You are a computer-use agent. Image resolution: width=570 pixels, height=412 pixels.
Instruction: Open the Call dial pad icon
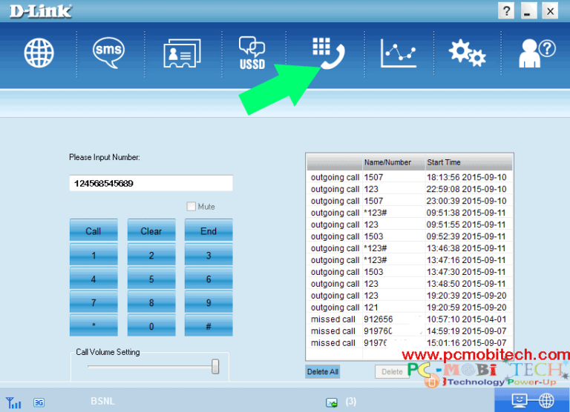coord(328,53)
